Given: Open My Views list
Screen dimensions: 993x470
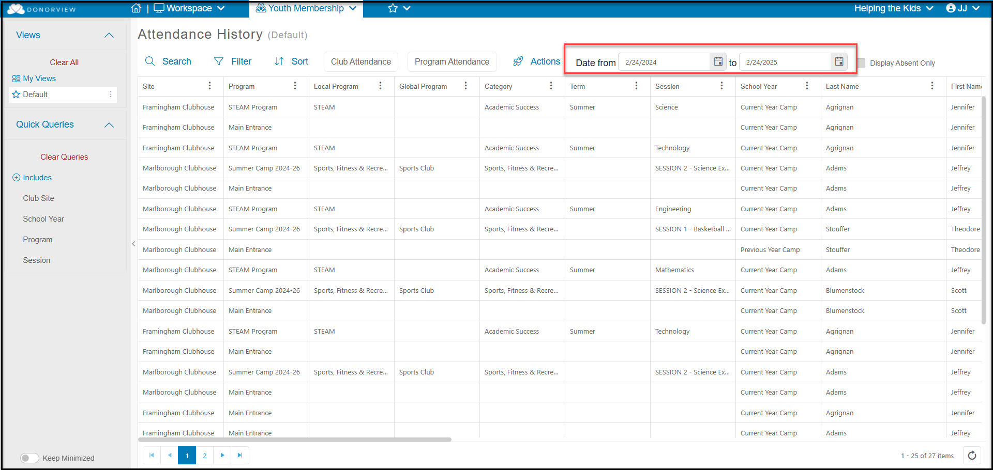Looking at the screenshot, I should coord(34,79).
